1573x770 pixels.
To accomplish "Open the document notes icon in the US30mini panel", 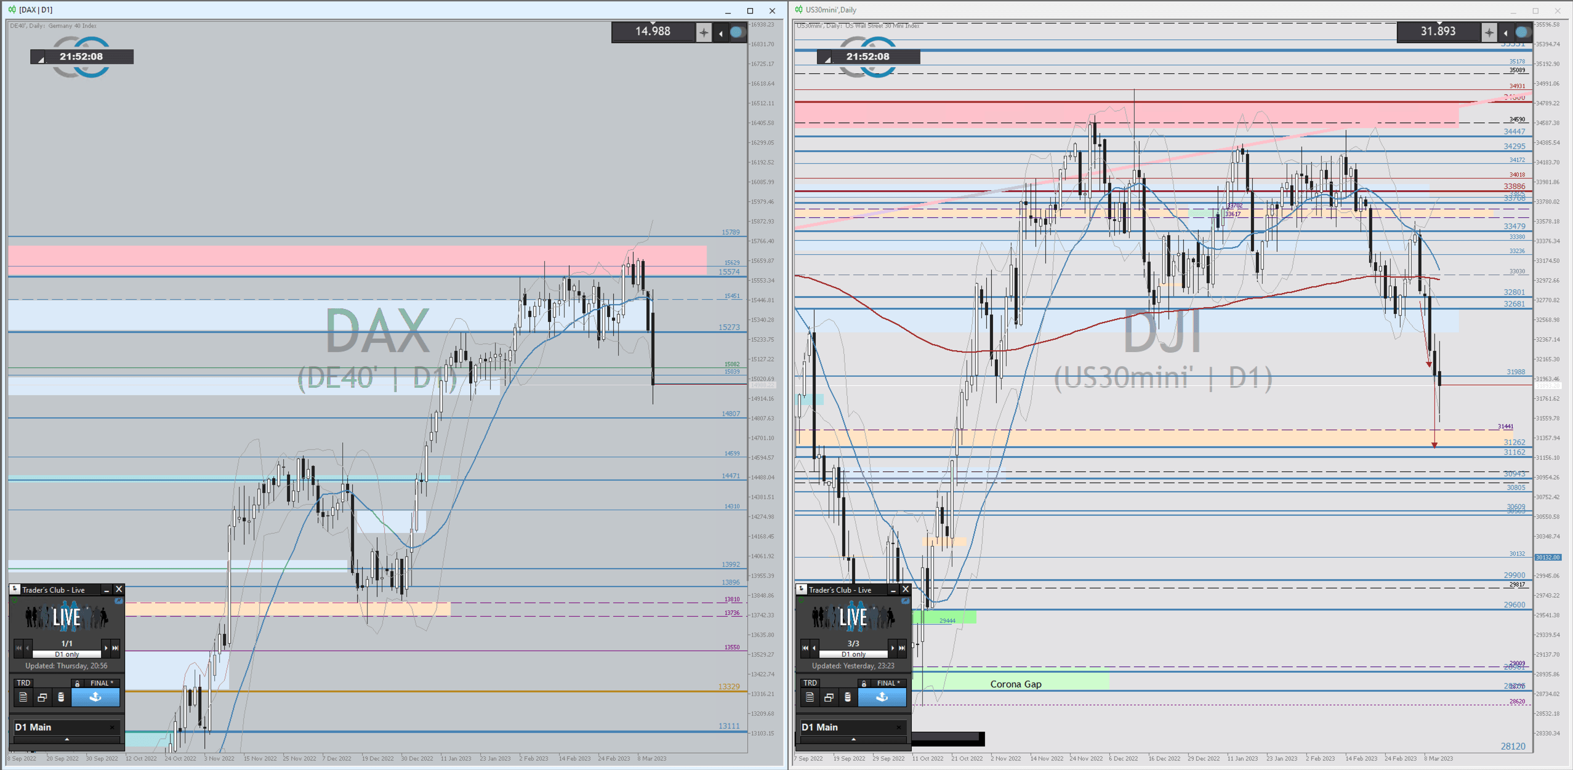I will point(810,697).
